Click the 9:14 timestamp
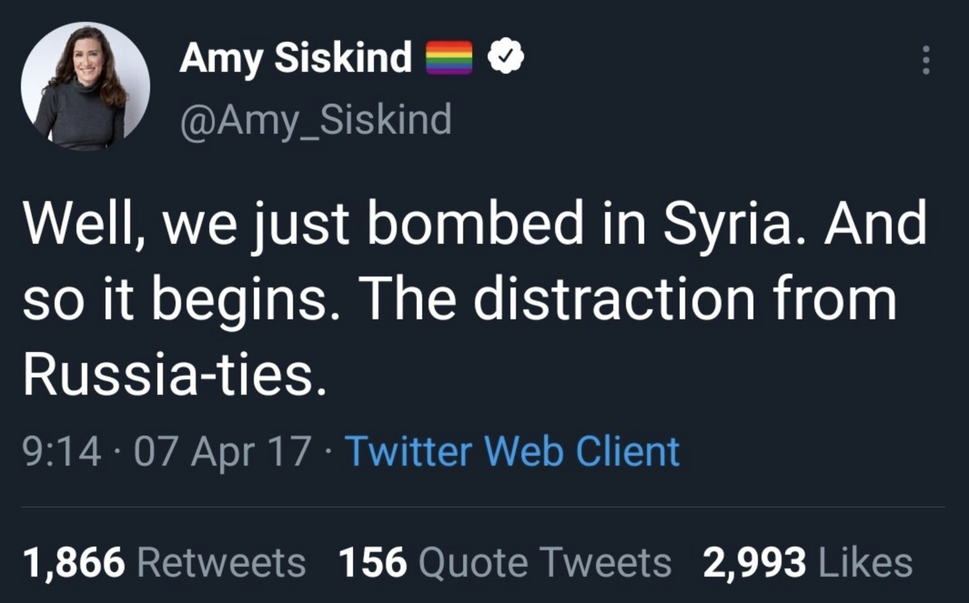The height and width of the screenshot is (603, 969). 62,451
